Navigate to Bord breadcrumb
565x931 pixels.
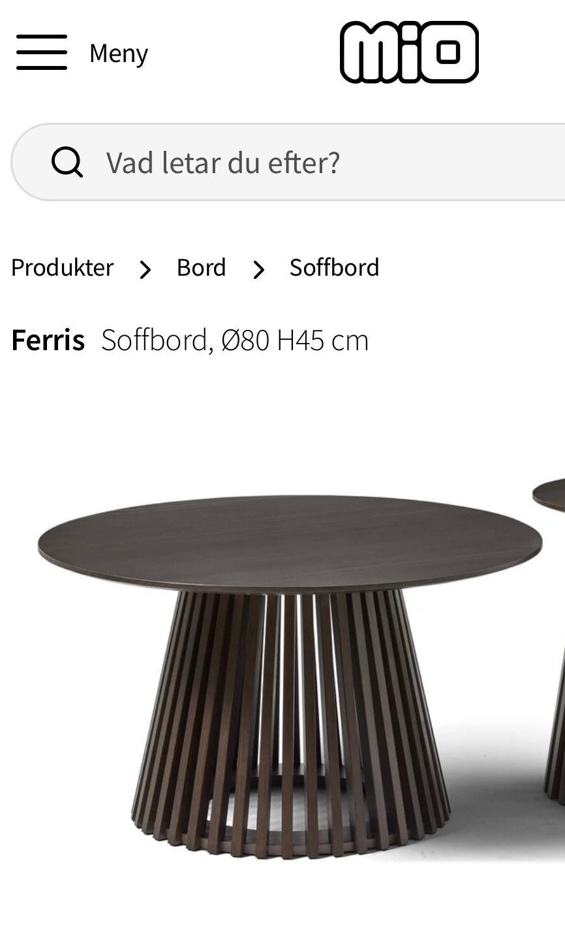[x=202, y=268]
